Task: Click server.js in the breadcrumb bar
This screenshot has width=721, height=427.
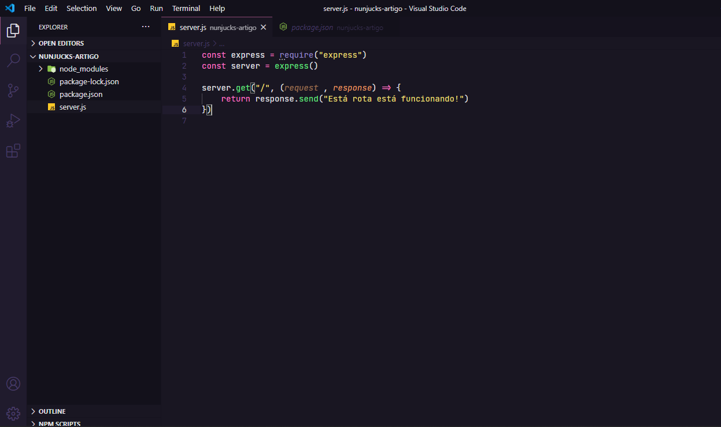Action: 196,43
